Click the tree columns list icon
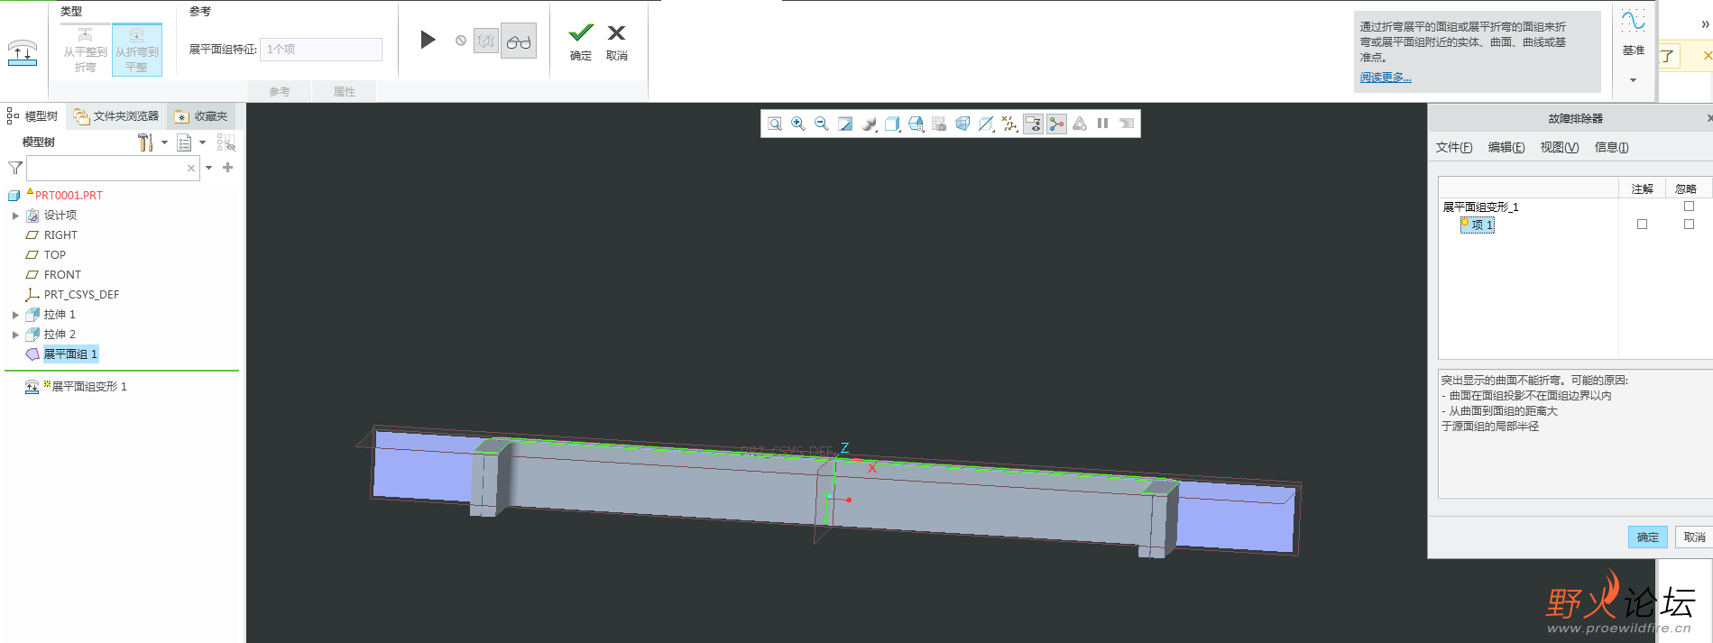This screenshot has height=643, width=1713. tap(184, 142)
